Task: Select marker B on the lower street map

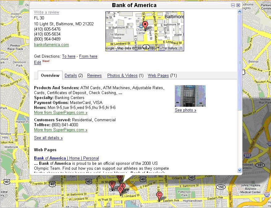Action: (120, 188)
